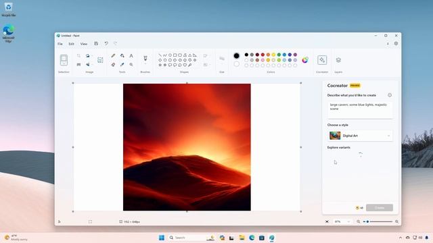Select the Pencil tool

(x=113, y=55)
